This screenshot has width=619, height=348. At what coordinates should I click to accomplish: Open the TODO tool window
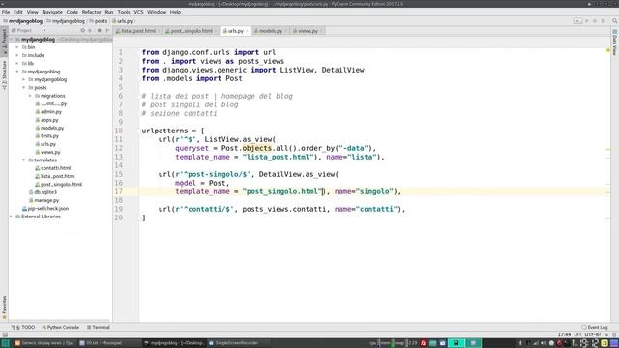[x=23, y=327]
